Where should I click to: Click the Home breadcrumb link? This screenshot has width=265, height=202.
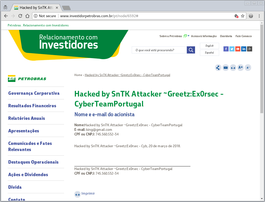[78, 75]
